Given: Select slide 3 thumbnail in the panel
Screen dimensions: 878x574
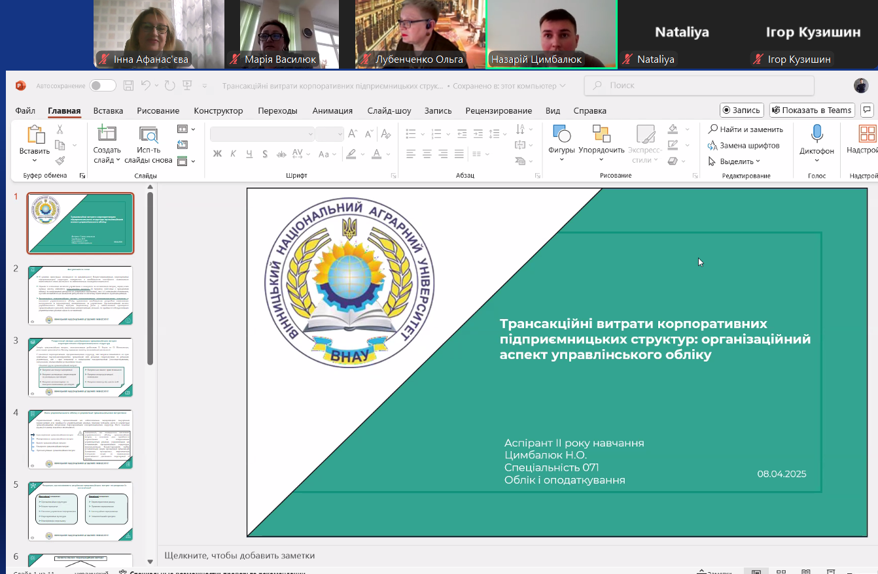Looking at the screenshot, I should 80,367.
